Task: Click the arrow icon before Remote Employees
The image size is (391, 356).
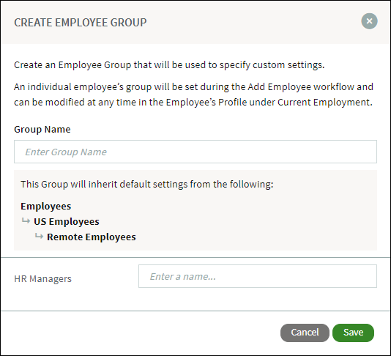Action: [x=39, y=236]
